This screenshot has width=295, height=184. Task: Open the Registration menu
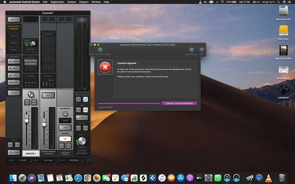coord(57,2)
